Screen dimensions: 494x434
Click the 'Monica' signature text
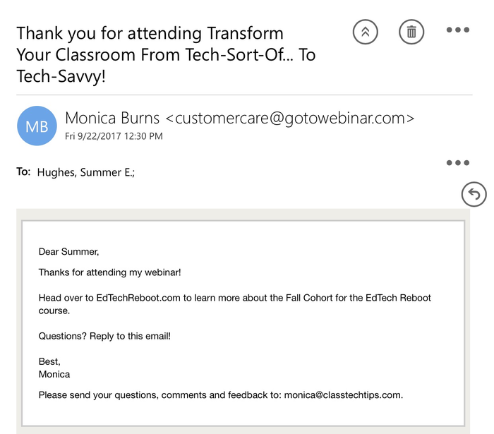[x=54, y=374]
